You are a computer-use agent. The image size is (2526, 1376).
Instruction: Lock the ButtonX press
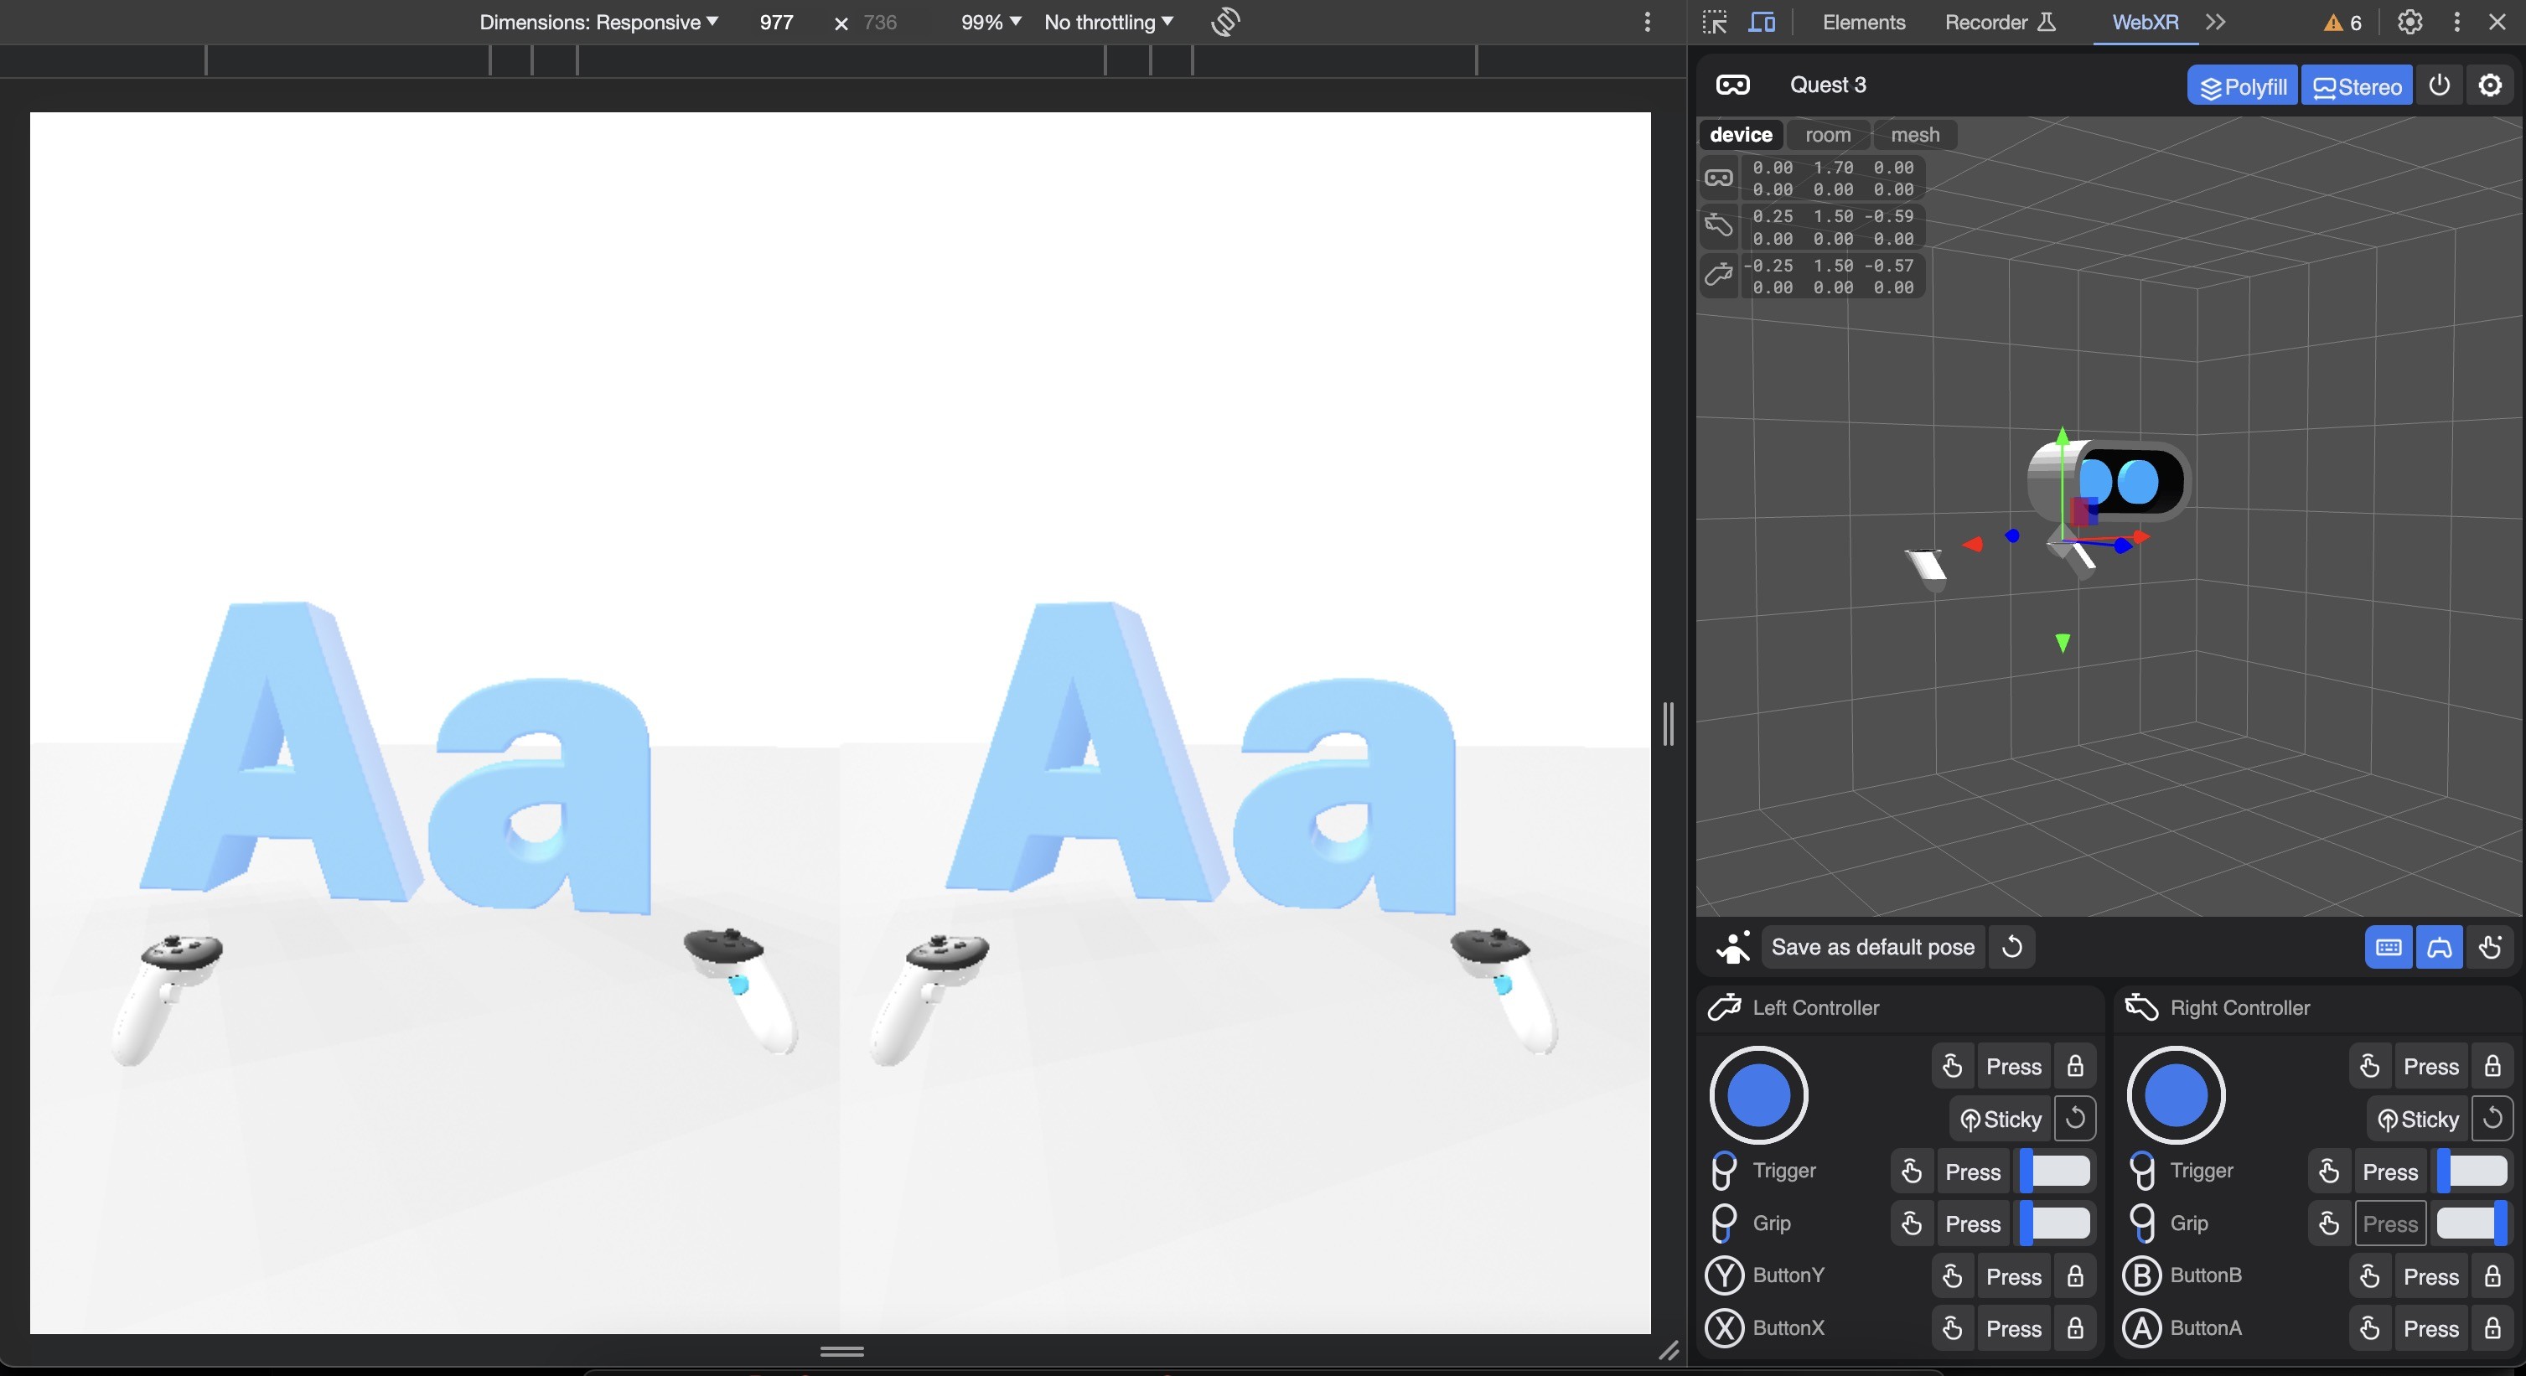pos(2075,1328)
